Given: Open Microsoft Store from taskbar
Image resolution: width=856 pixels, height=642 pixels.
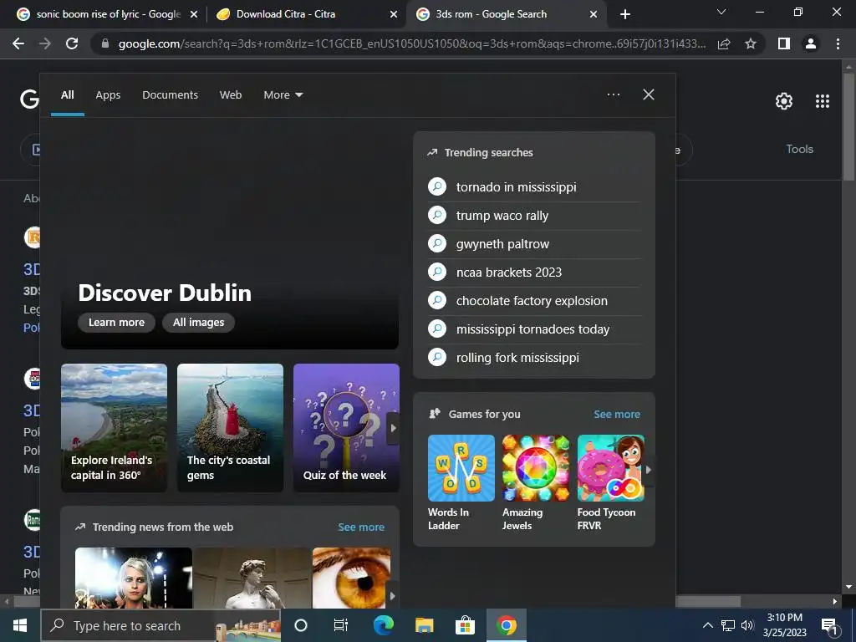Looking at the screenshot, I should [465, 625].
